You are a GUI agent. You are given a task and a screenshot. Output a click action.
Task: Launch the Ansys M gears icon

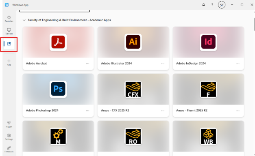click(58, 136)
